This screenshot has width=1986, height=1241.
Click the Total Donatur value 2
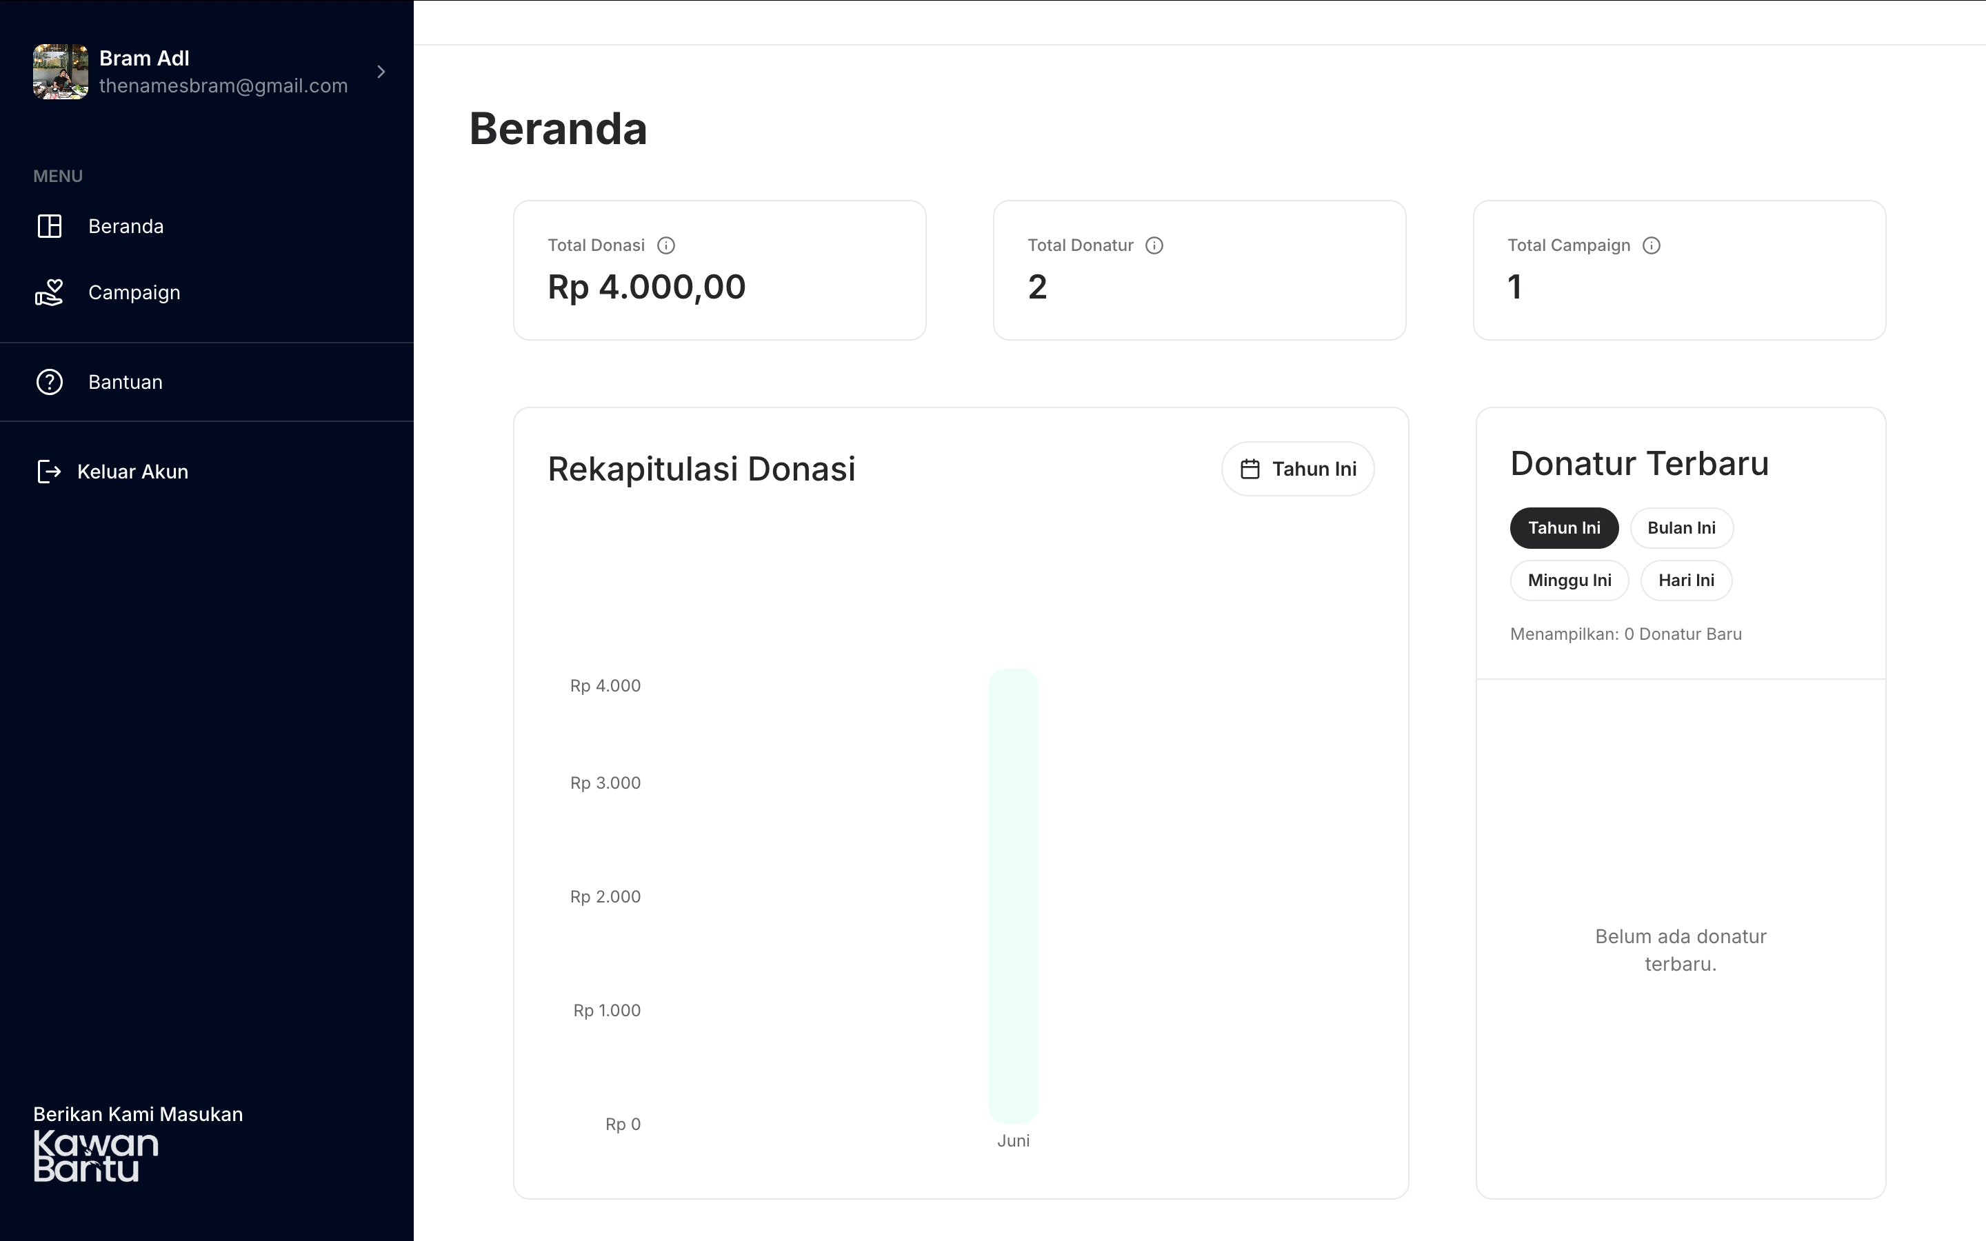(1037, 287)
